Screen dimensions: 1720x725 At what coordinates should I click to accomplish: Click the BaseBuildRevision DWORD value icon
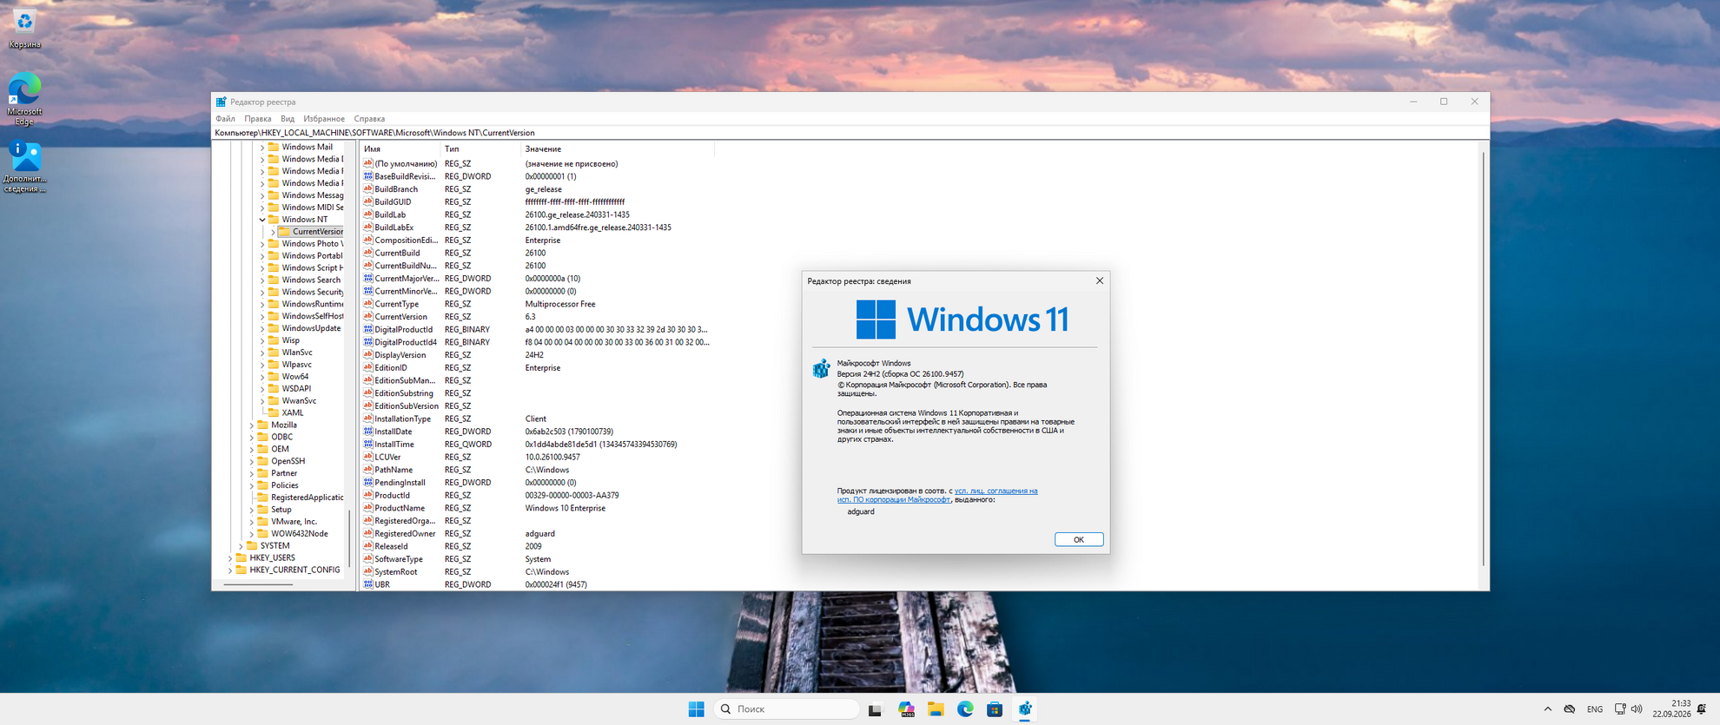tap(368, 176)
